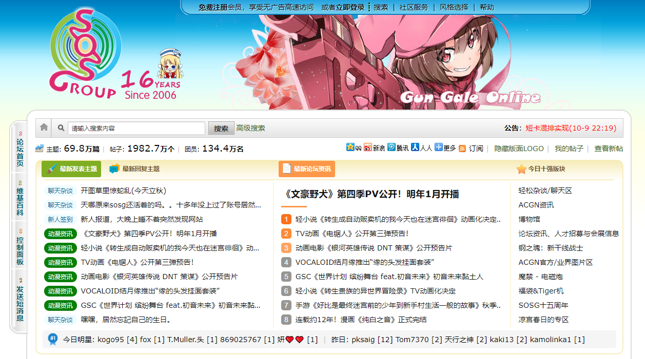Click the search keyword input field
645x359 pixels.
pos(136,128)
